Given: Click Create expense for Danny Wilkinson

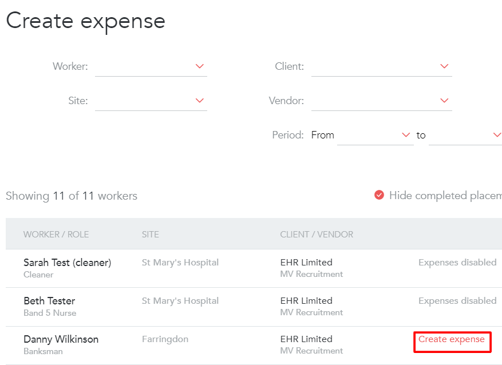Looking at the screenshot, I should pyautogui.click(x=452, y=339).
